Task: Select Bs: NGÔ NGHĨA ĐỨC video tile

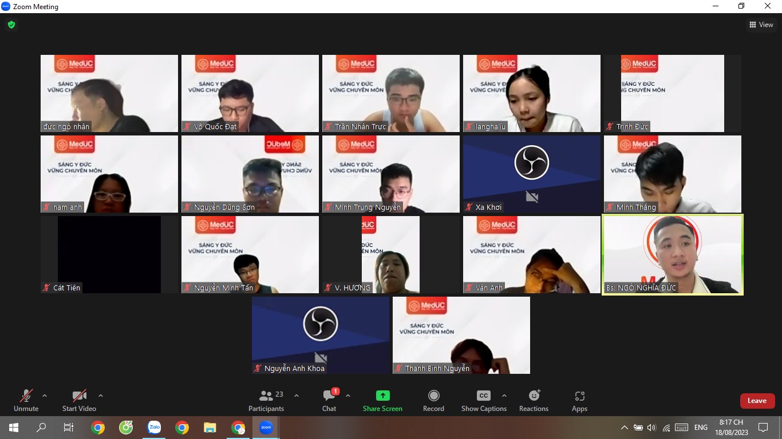Action: [673, 254]
